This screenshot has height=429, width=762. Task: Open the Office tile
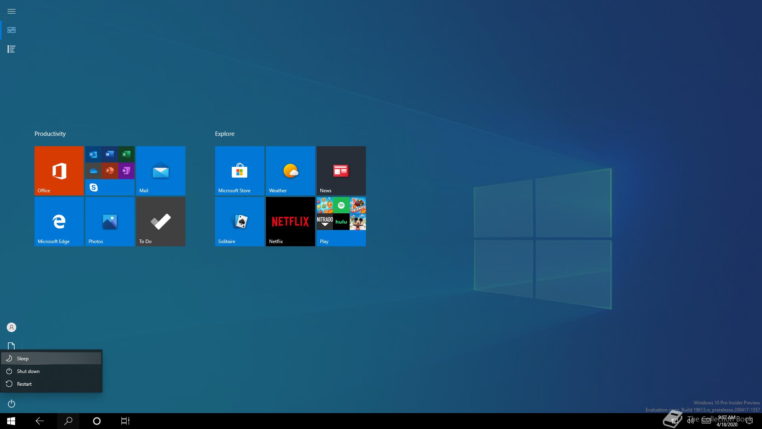pos(59,171)
